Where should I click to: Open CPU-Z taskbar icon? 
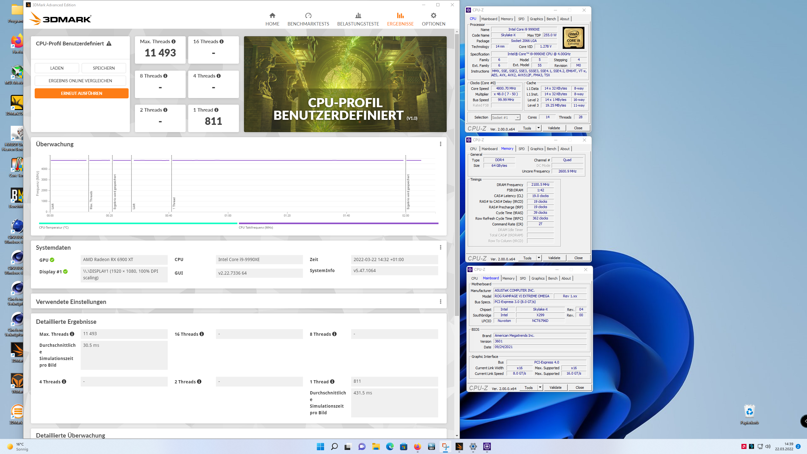click(487, 446)
